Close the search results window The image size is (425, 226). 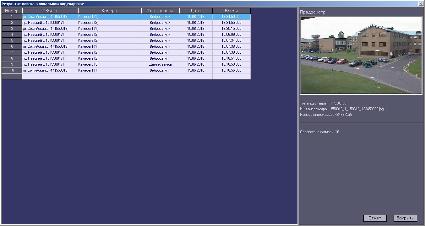coord(421,3)
